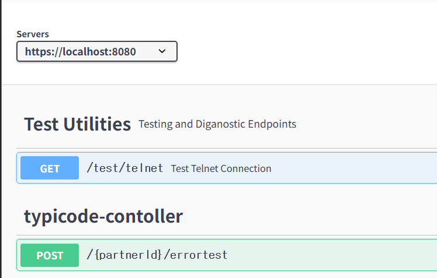The width and height of the screenshot is (437, 278).
Task: Click the Servers label above the selector
Action: pos(33,34)
